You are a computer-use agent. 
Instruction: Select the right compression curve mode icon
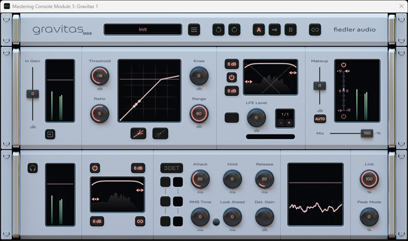[160, 133]
